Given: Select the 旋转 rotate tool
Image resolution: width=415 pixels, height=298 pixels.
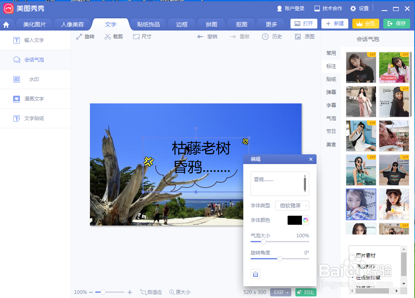Looking at the screenshot, I should 85,36.
